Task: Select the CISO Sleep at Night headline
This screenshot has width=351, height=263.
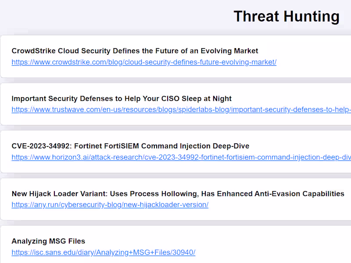Action: point(122,99)
